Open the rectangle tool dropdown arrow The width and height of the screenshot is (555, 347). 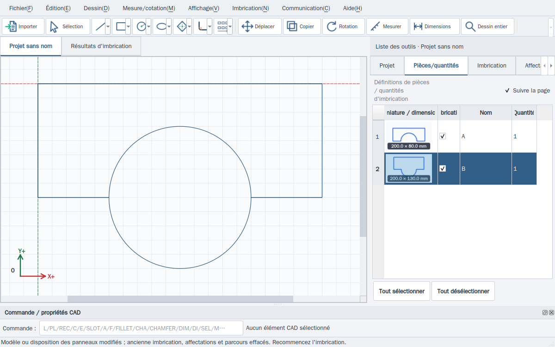click(x=128, y=26)
